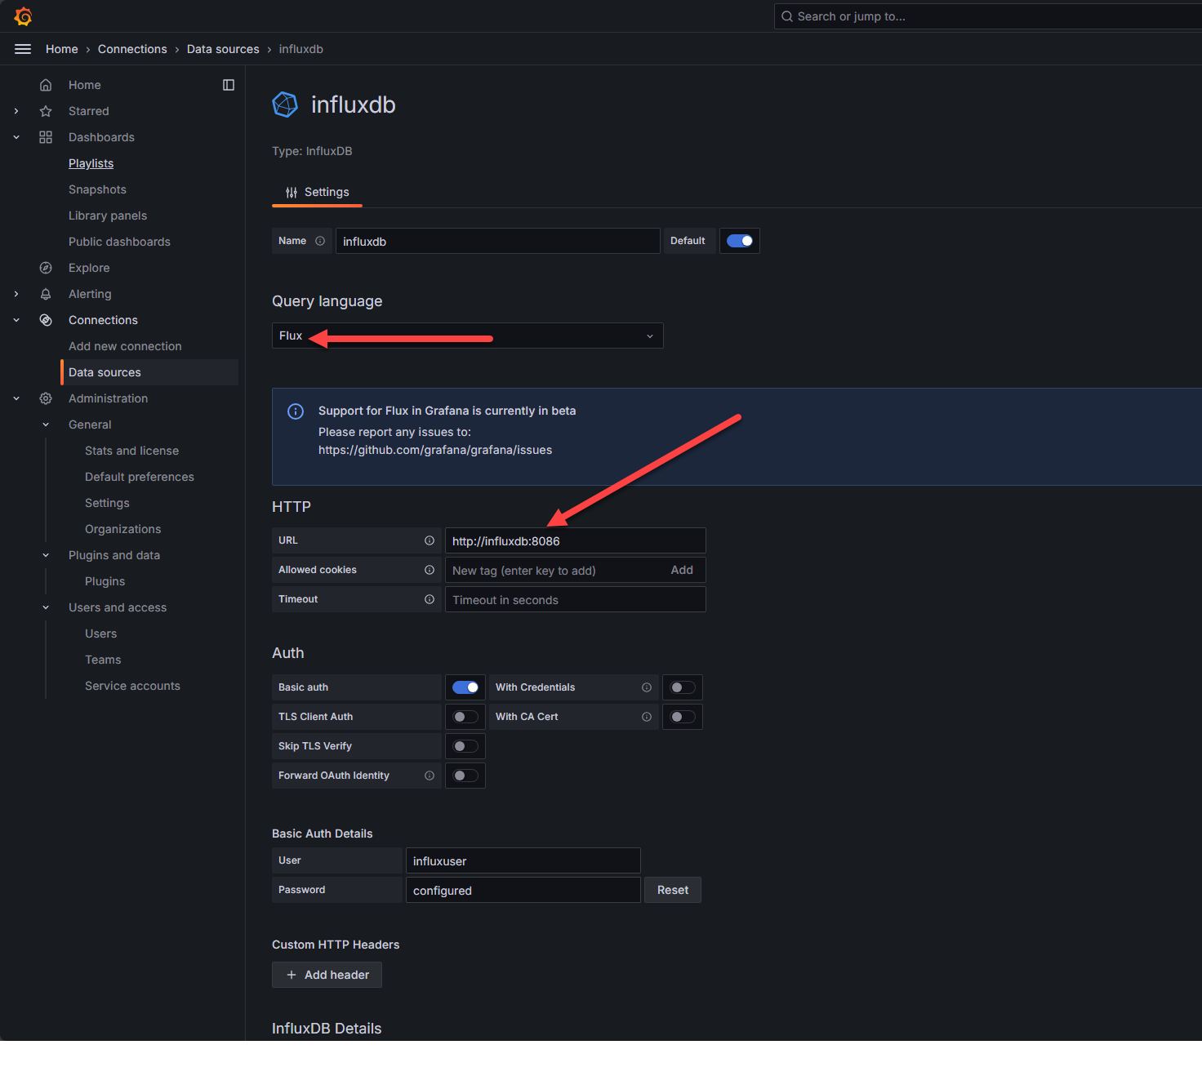
Task: Click the Alerting bell icon
Action: tap(46, 294)
